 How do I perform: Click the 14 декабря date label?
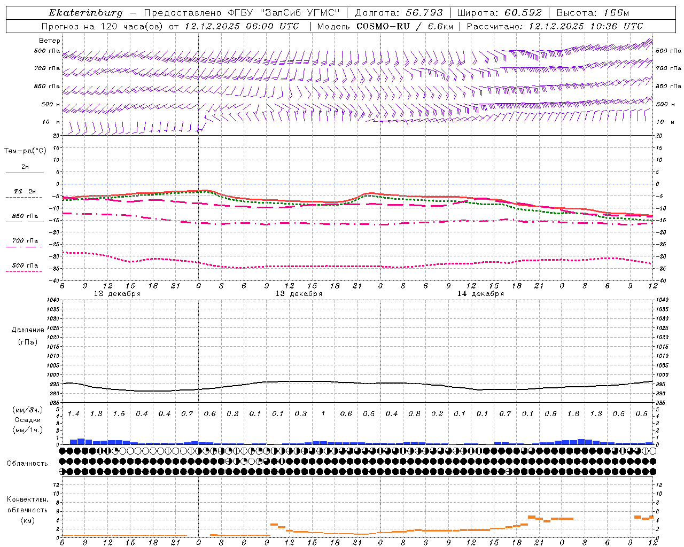pos(480,294)
